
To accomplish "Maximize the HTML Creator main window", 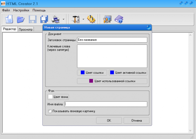I will 186,3.
